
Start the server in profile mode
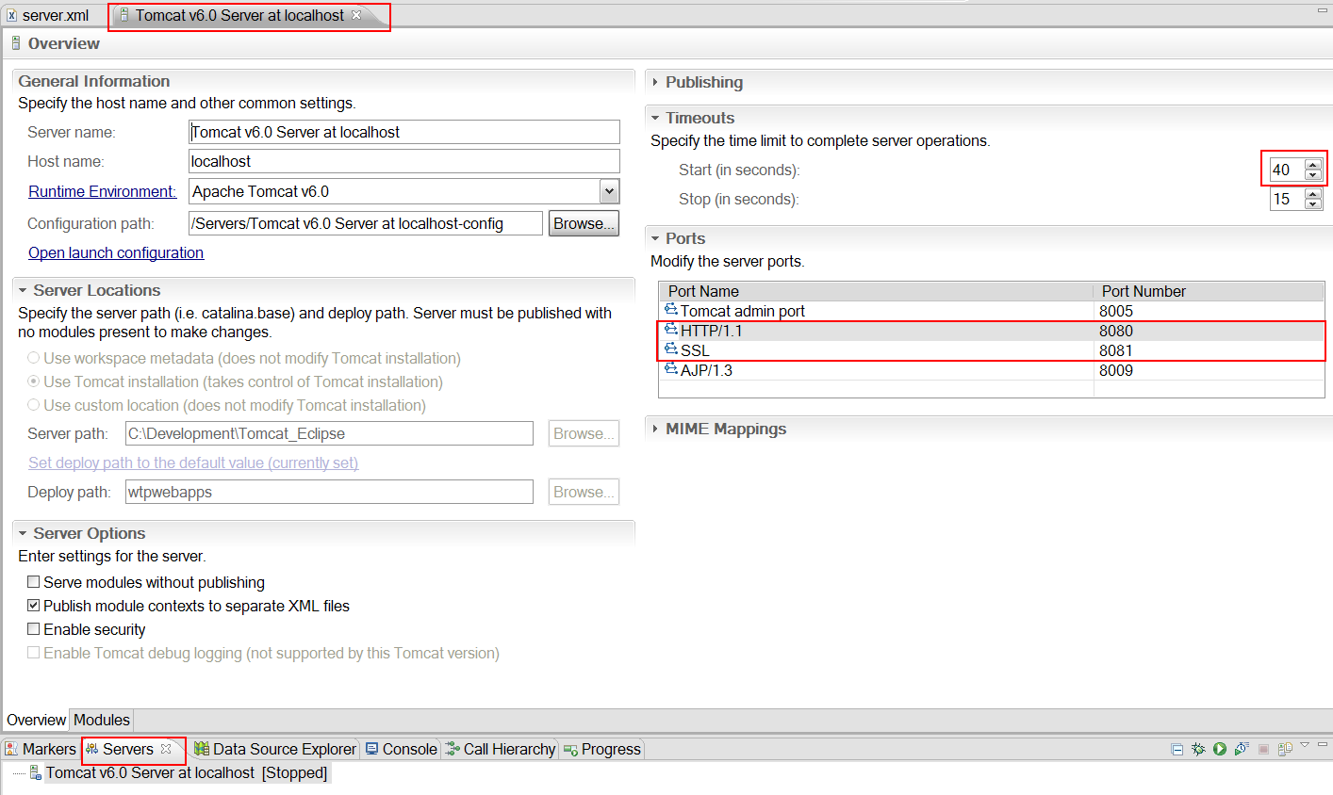[x=1242, y=749]
